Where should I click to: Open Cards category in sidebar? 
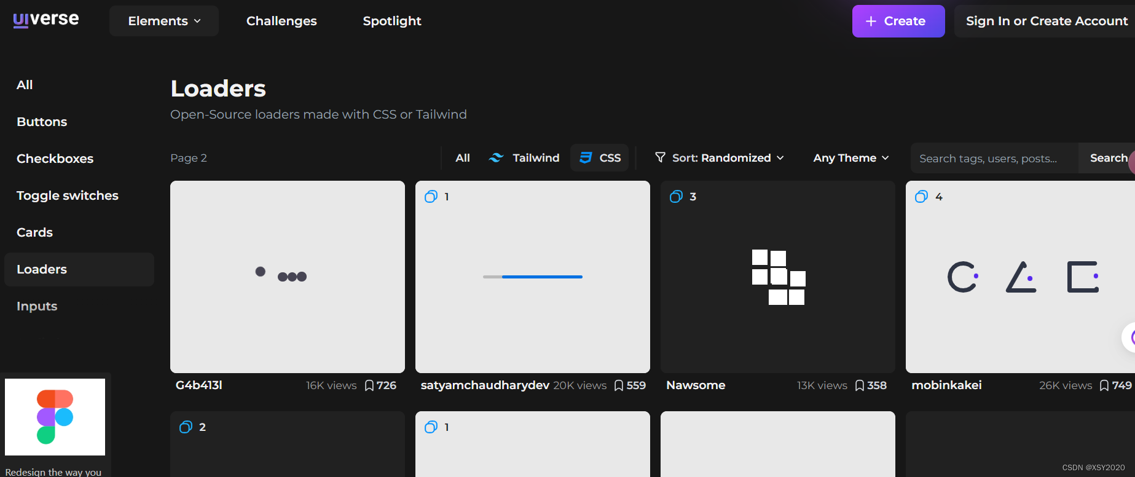coord(34,232)
